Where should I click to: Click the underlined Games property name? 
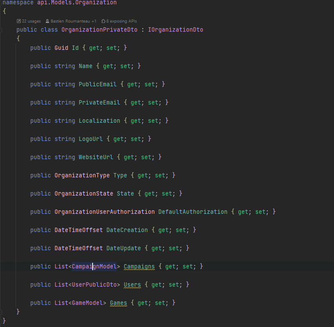click(x=119, y=303)
